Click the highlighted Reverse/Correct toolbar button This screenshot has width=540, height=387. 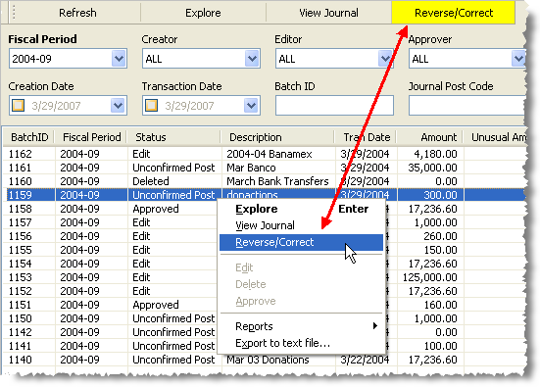point(453,13)
